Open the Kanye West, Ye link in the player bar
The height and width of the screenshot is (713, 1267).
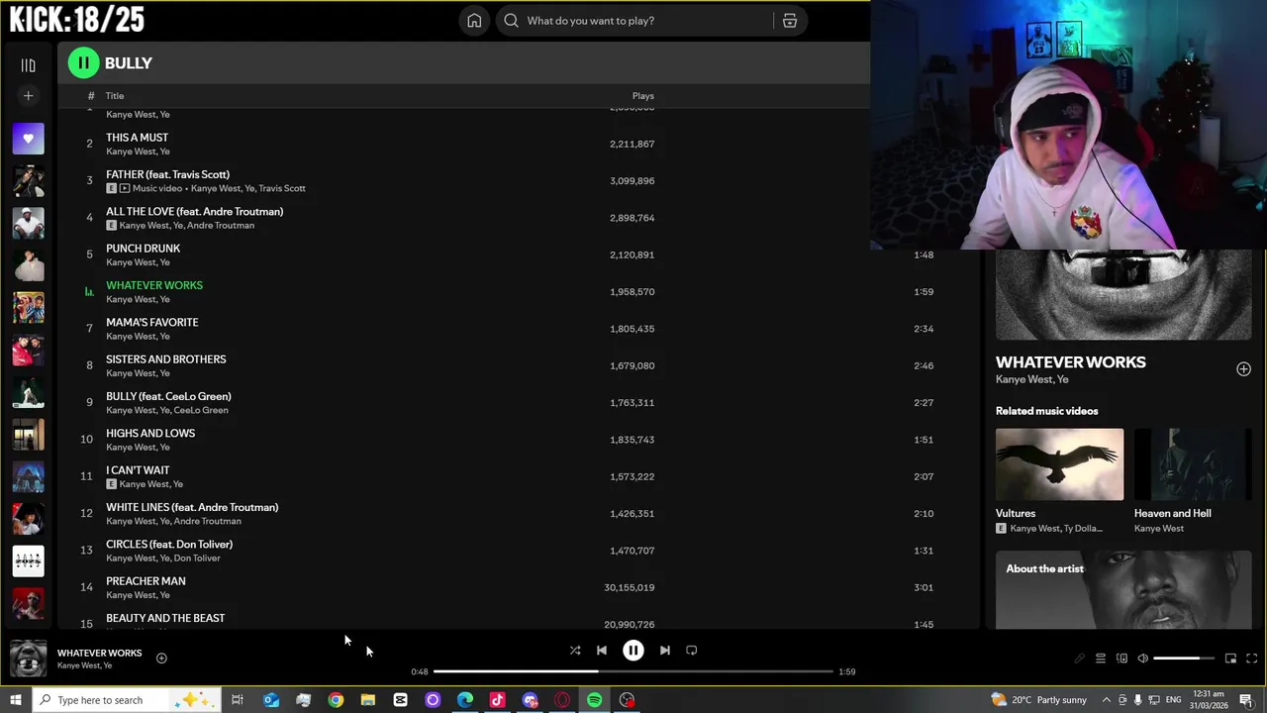(84, 665)
